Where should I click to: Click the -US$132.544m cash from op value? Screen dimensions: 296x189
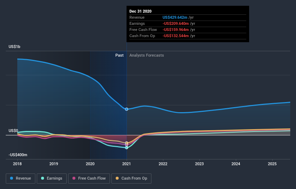pos(176,36)
